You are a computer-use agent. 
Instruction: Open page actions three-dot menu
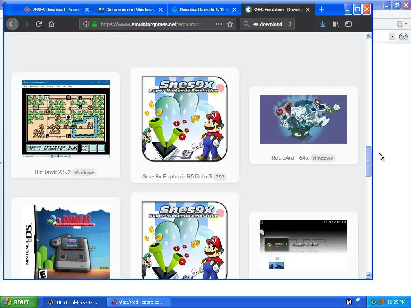[219, 24]
